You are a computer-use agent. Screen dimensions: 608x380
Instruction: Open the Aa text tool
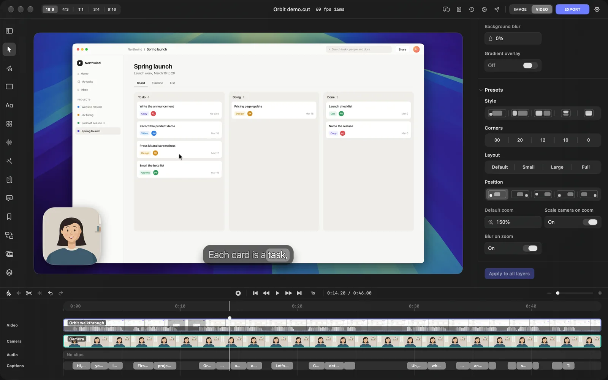pos(9,105)
